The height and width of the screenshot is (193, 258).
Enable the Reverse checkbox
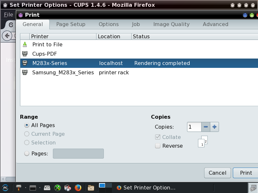(x=158, y=146)
